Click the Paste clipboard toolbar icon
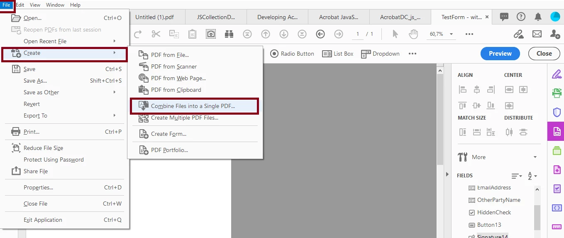Viewport: 564px width, 238px height. (x=192, y=34)
